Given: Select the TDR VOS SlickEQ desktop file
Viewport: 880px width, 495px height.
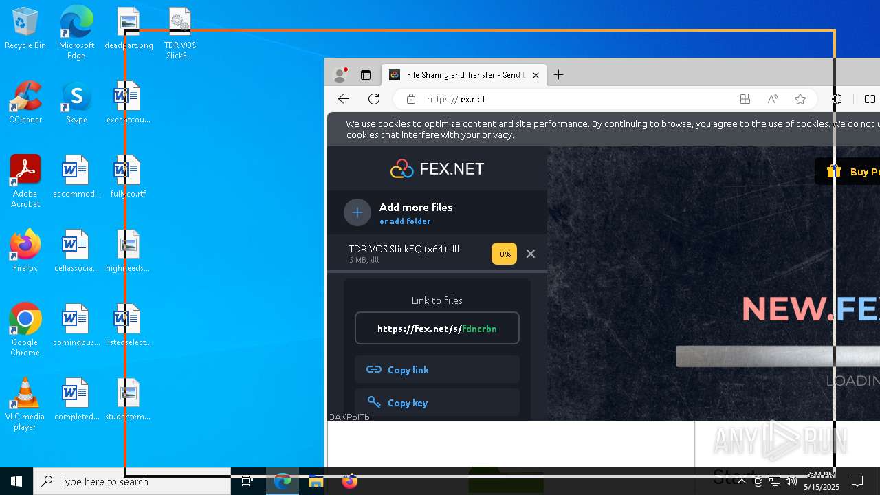Looking at the screenshot, I should pyautogui.click(x=179, y=33).
